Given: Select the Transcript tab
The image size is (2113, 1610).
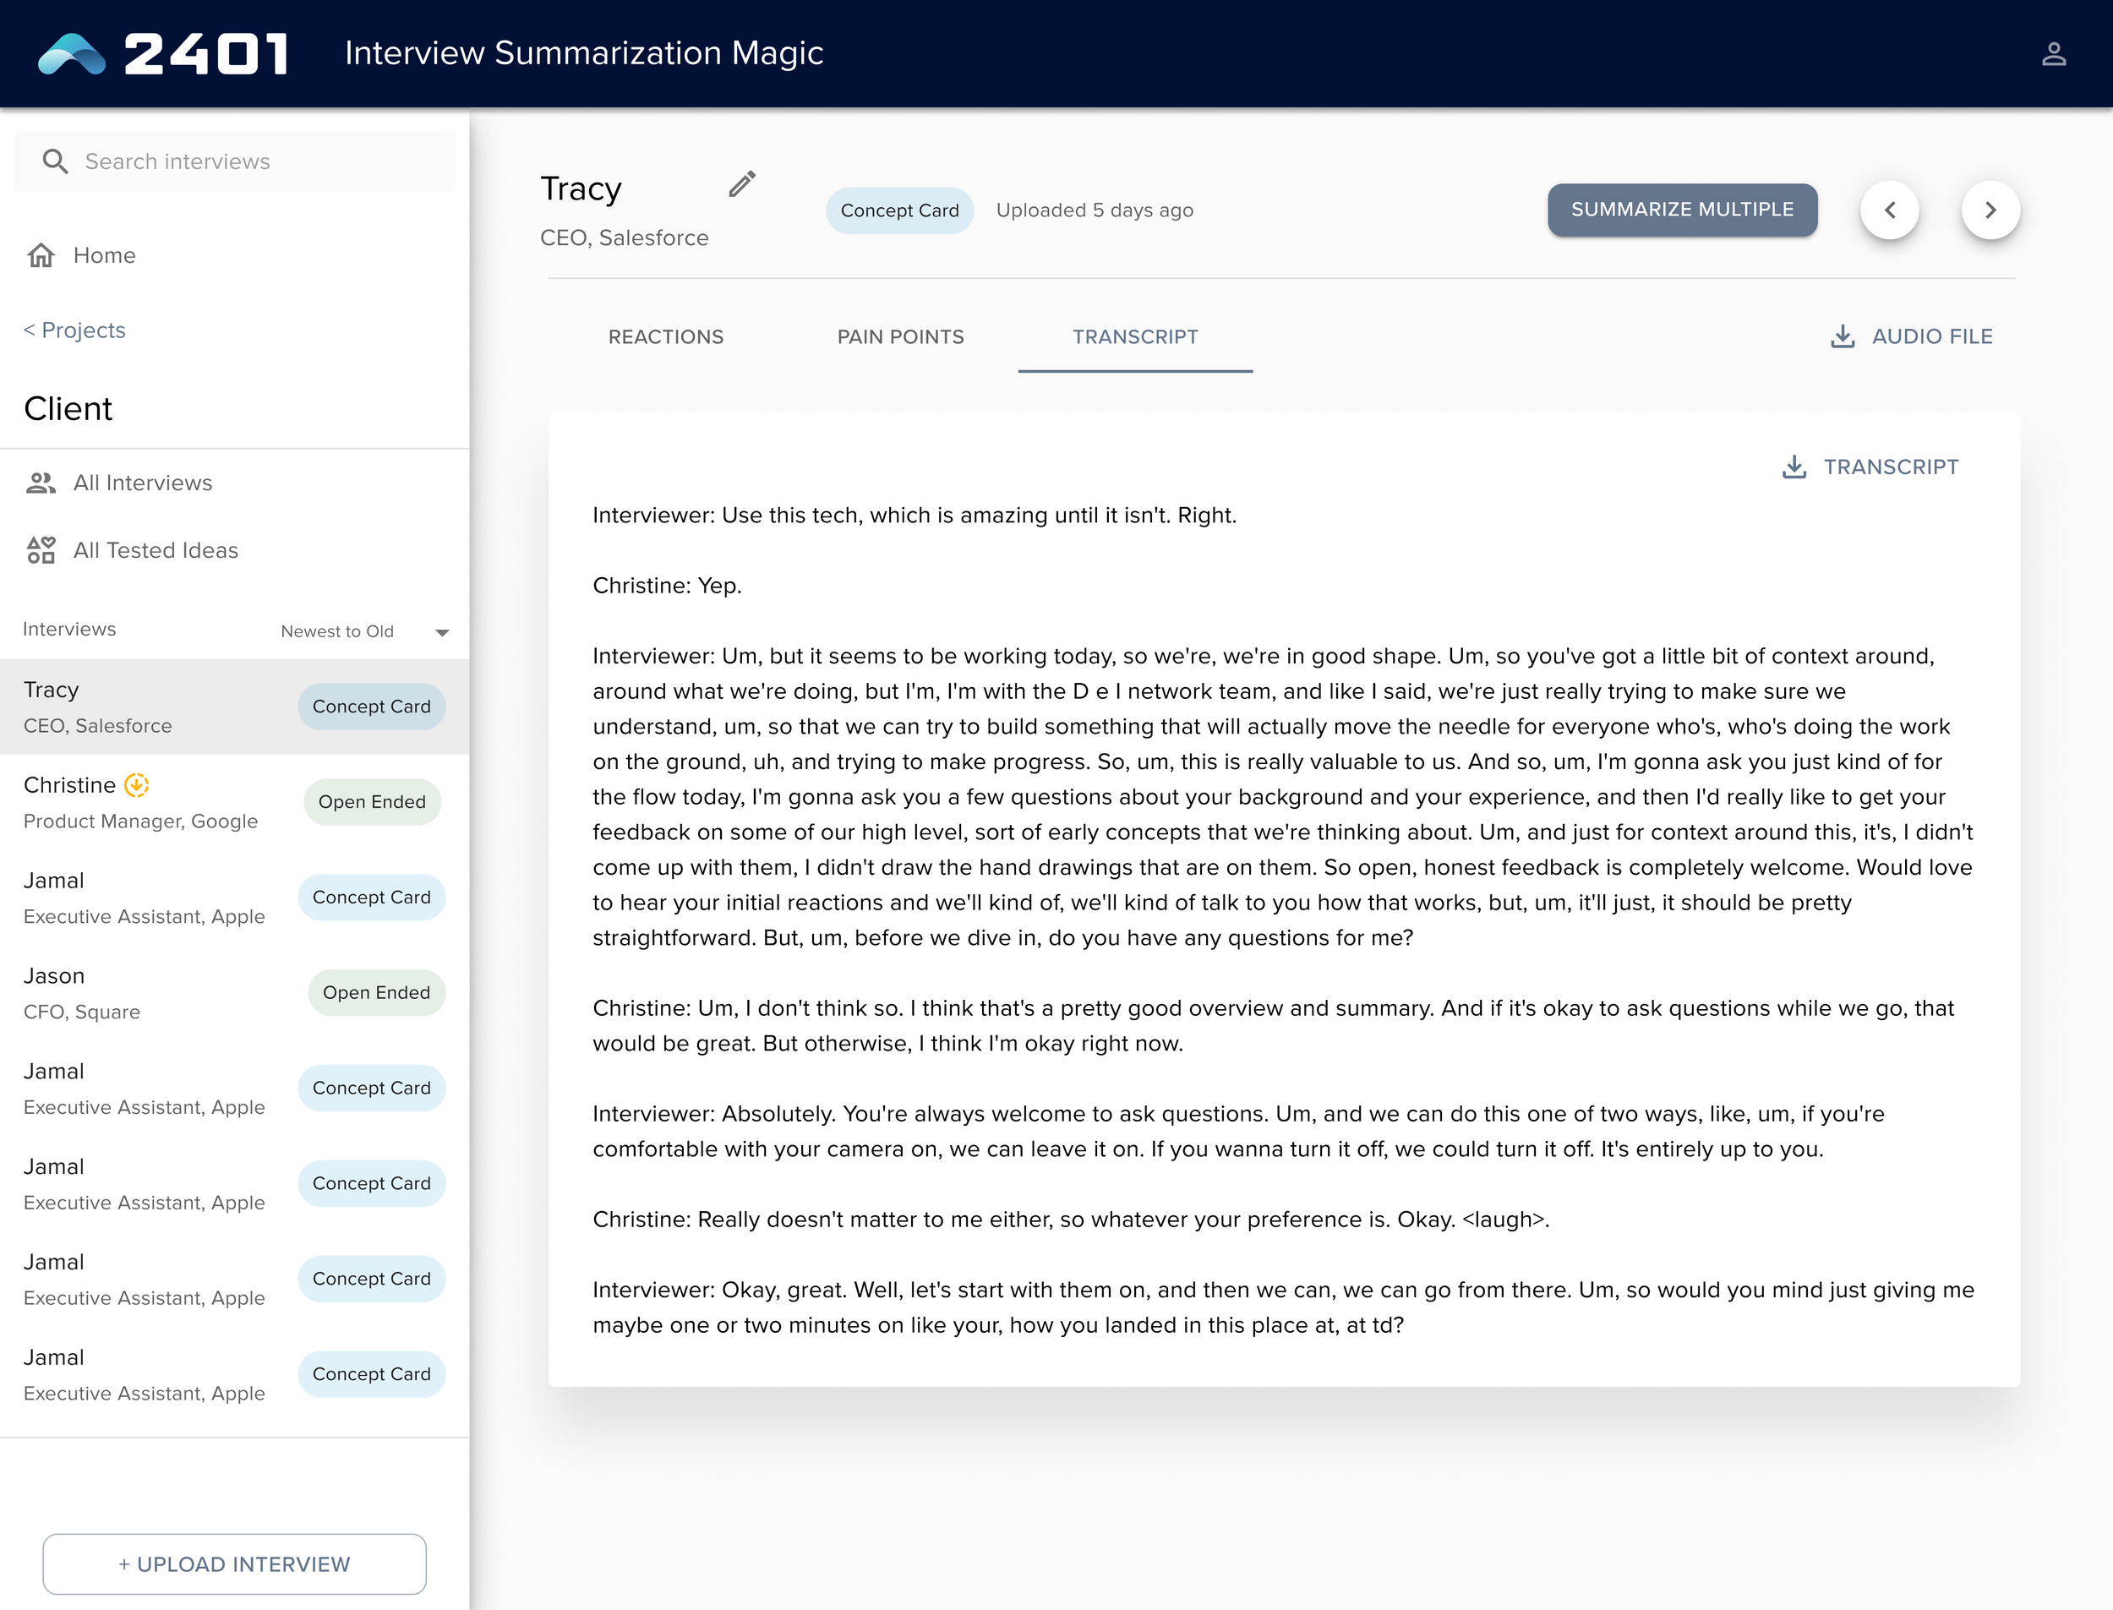Looking at the screenshot, I should (x=1134, y=337).
